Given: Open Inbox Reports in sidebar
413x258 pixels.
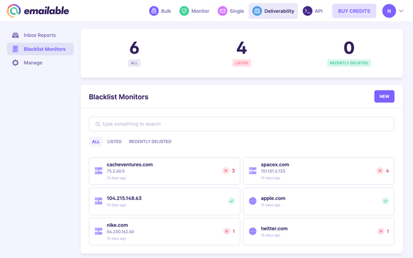Looking at the screenshot, I should click(40, 35).
